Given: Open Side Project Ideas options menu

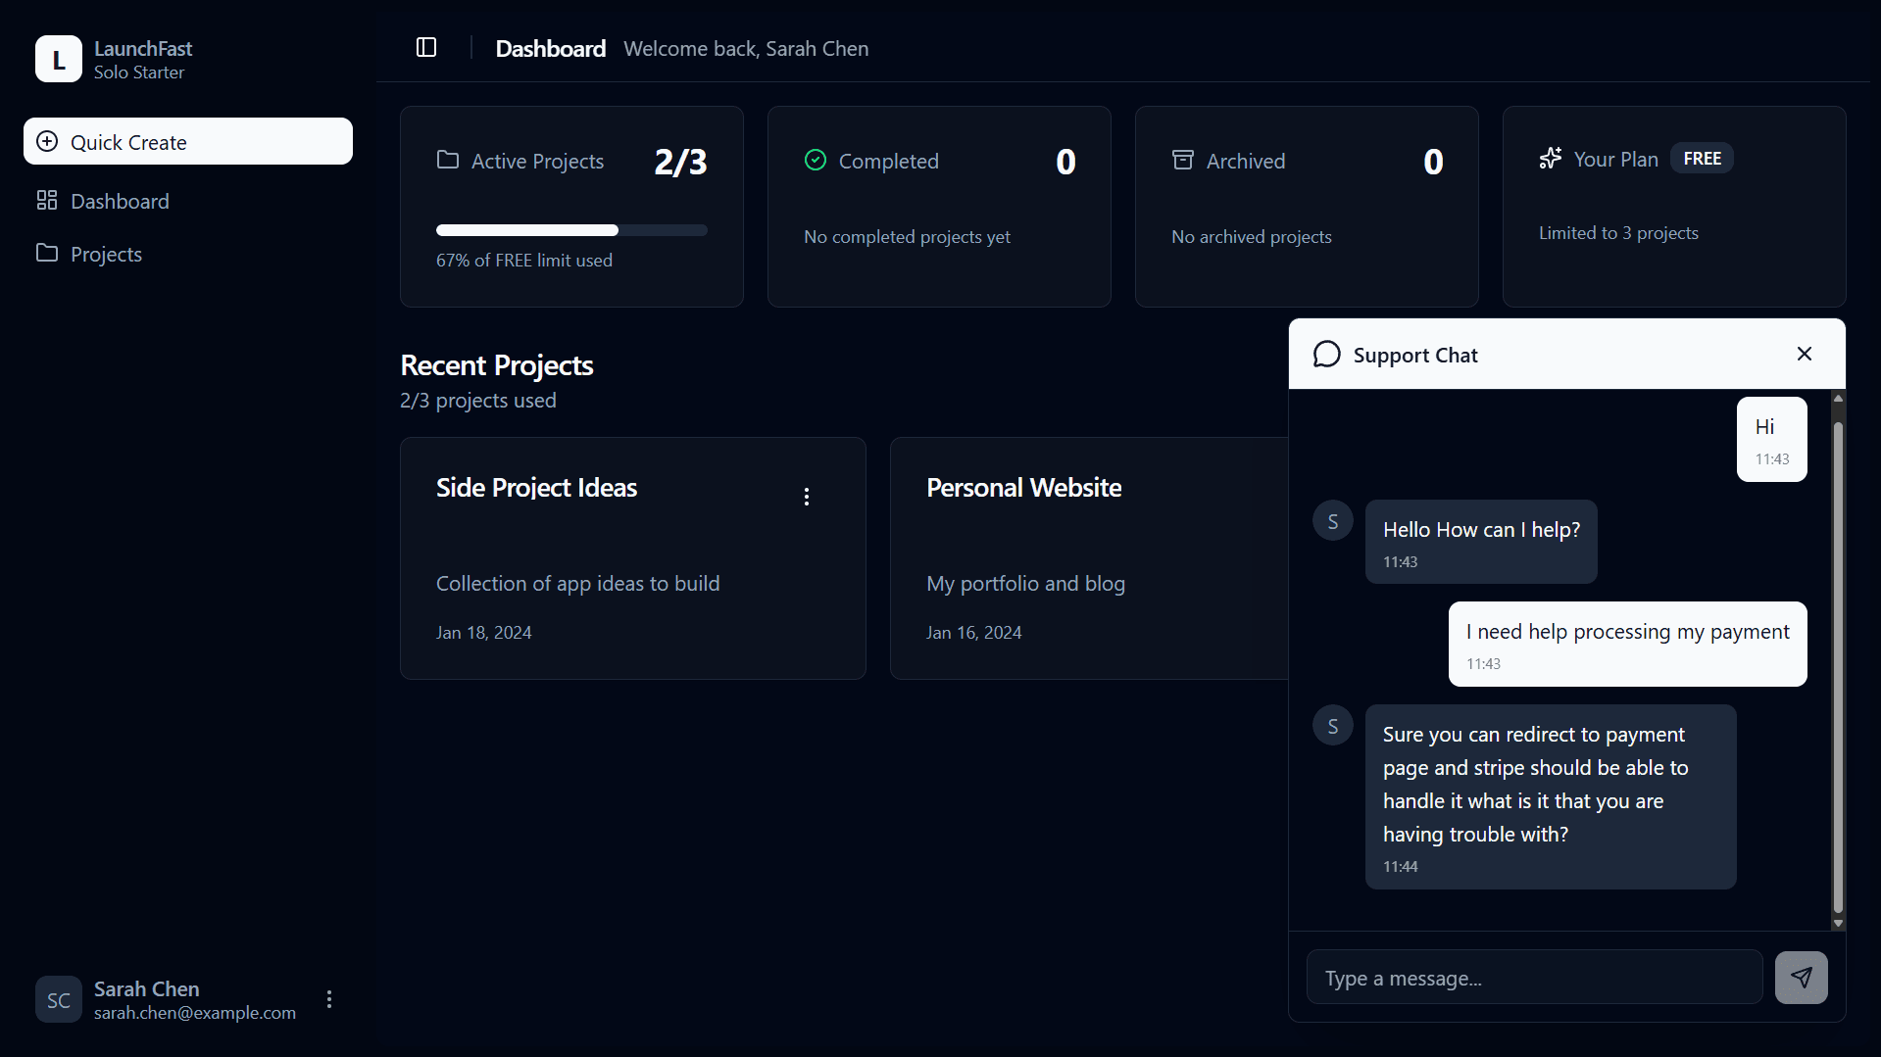Looking at the screenshot, I should [x=807, y=497].
